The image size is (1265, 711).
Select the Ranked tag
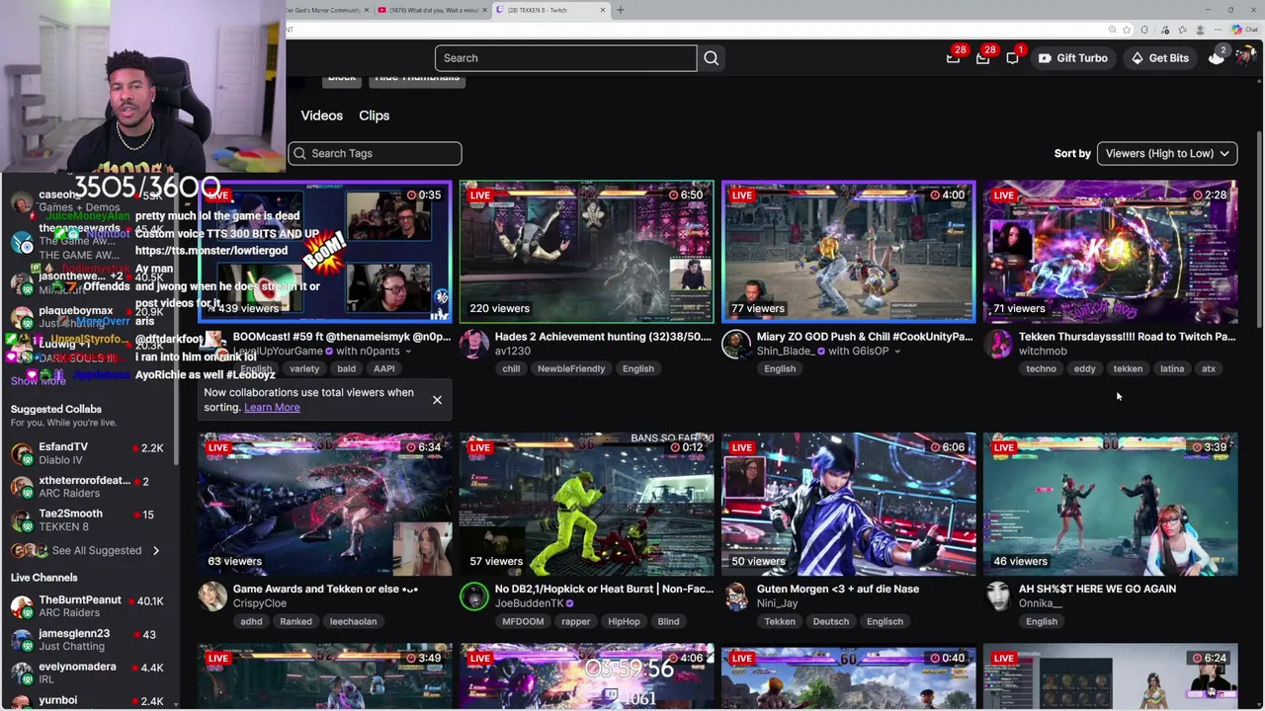click(295, 621)
